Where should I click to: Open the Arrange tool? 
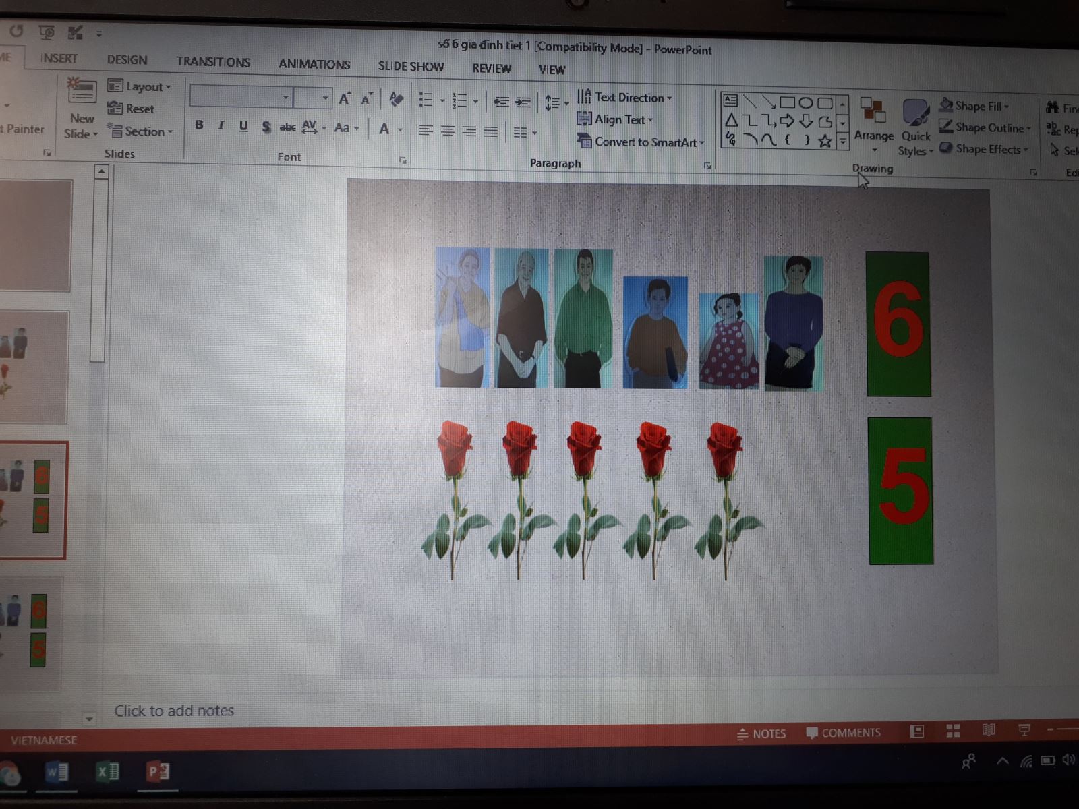[873, 118]
